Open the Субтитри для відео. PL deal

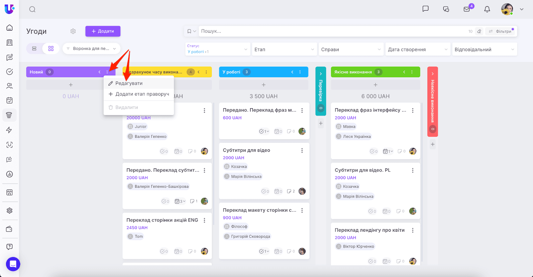[x=362, y=170]
